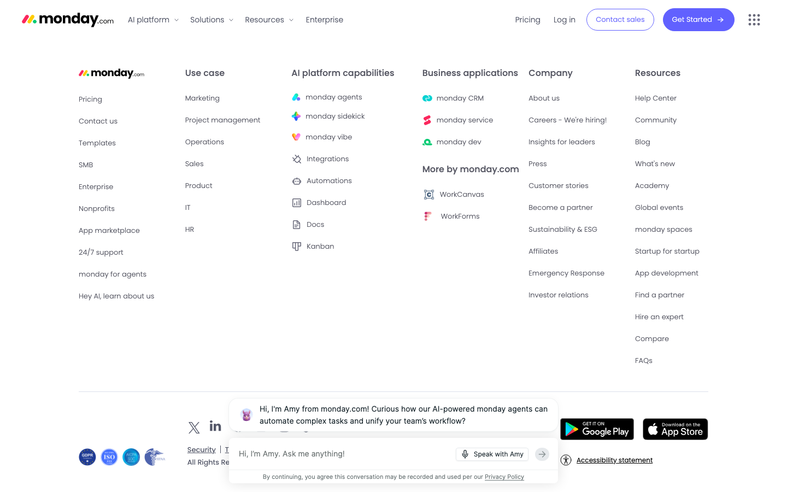Click the HIPAA compliance badge
Viewport: 787px width, 492px height.
point(155,457)
